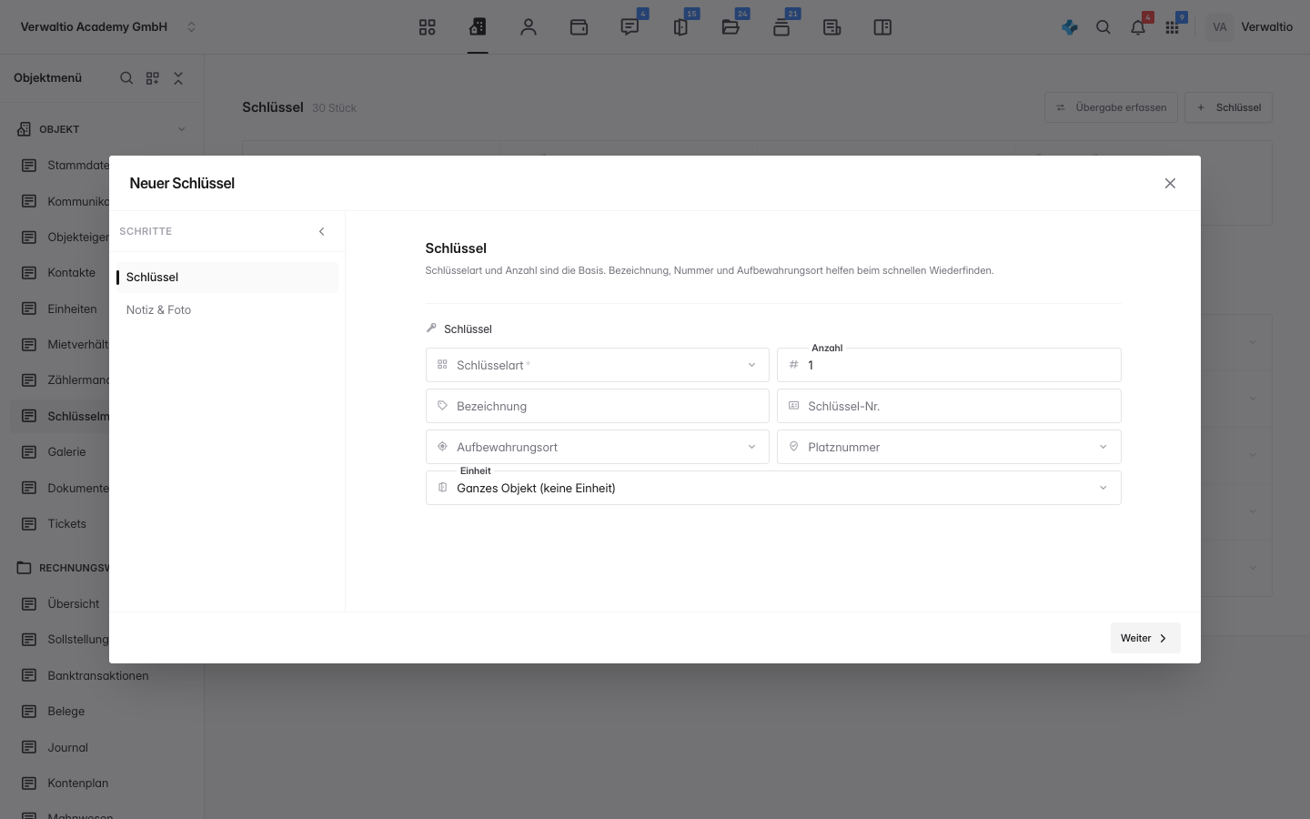
Task: Open Banktransaktionen in the sidebar
Action: pos(98,675)
